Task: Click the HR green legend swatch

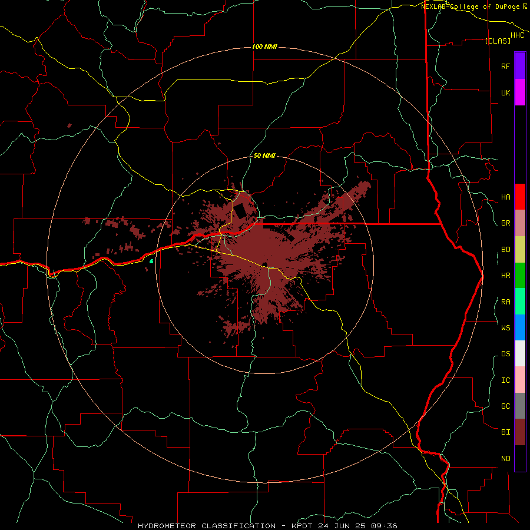Action: [520, 276]
